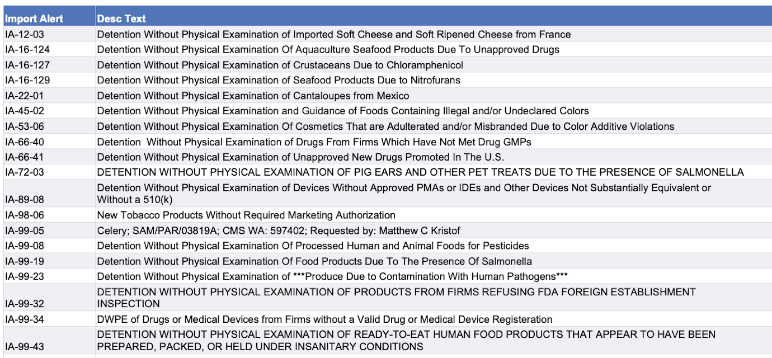Click the REFUSING FDA FOREIGN ESTABLISHMENT INSPECTION description

[x=396, y=298]
